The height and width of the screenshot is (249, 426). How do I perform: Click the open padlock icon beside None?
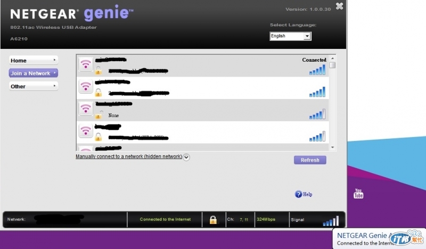[99, 114]
